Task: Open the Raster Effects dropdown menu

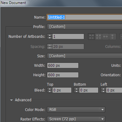Action: (x=76, y=119)
